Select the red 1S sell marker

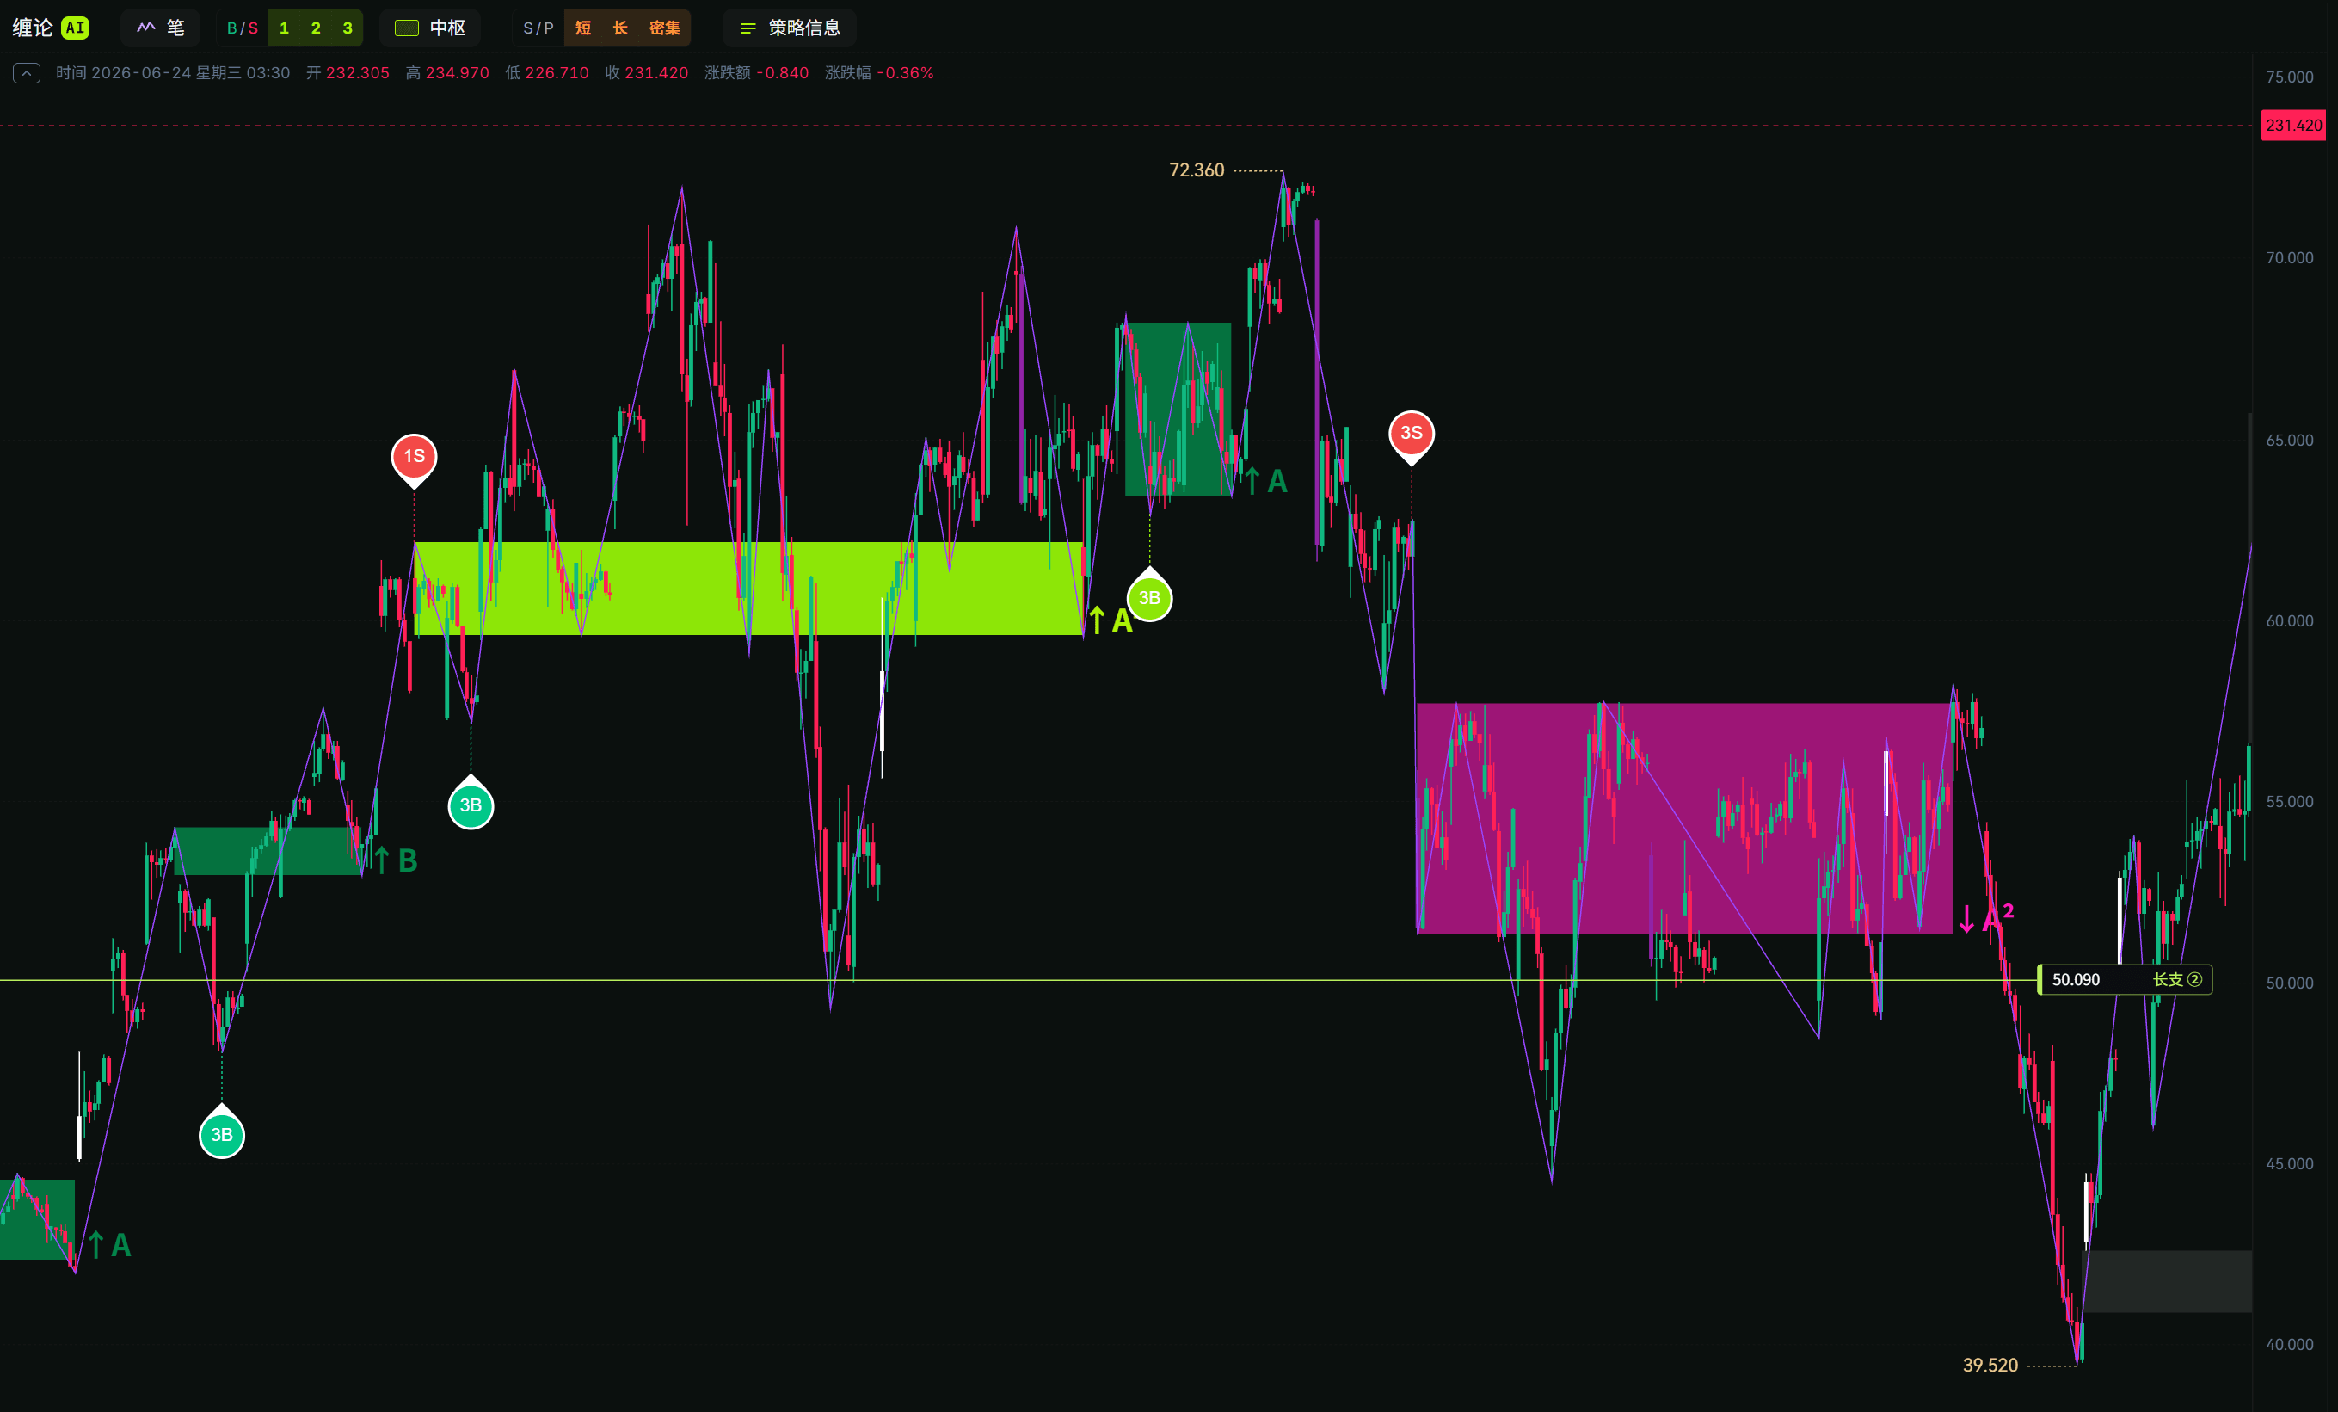tap(414, 459)
